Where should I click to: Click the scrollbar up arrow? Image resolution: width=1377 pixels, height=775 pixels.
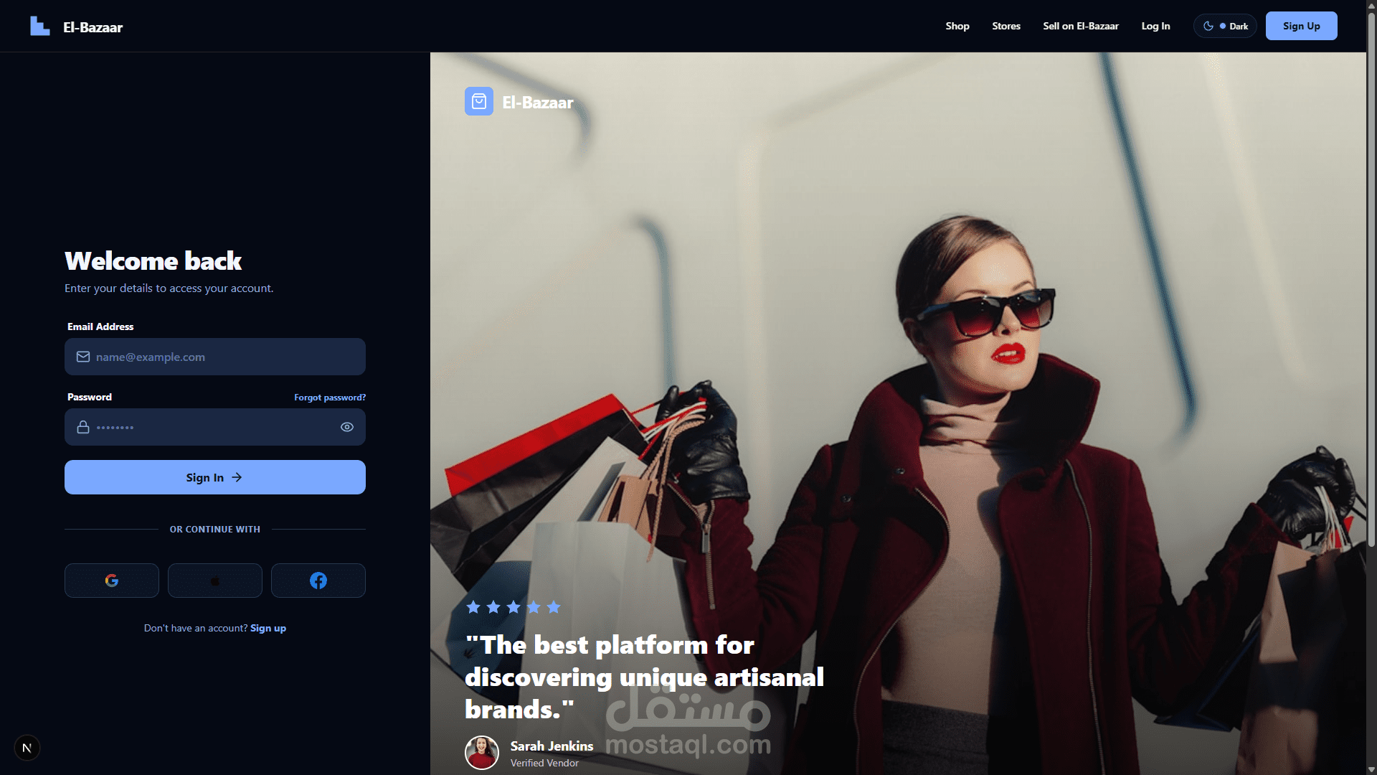click(1371, 6)
